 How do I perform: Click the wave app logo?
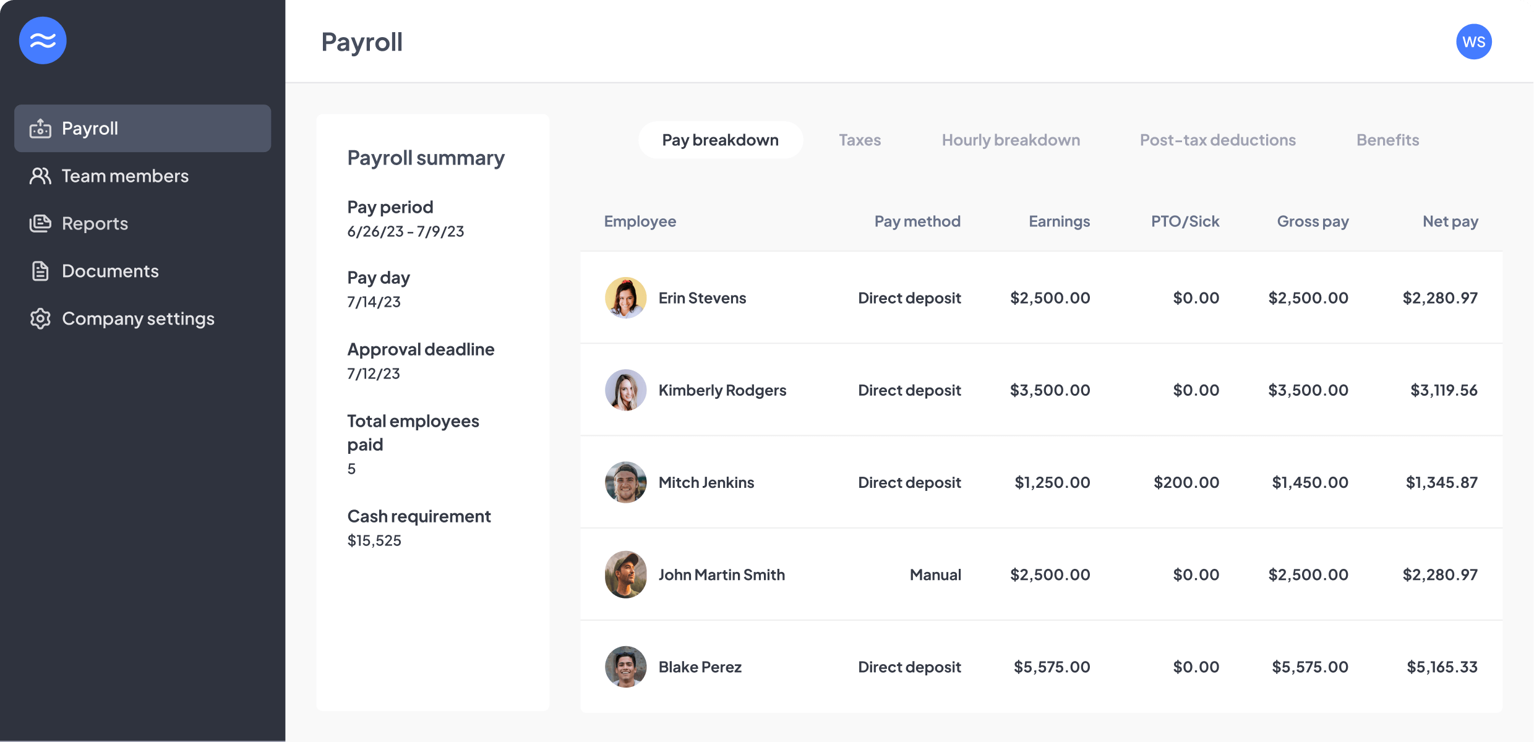pyautogui.click(x=43, y=40)
